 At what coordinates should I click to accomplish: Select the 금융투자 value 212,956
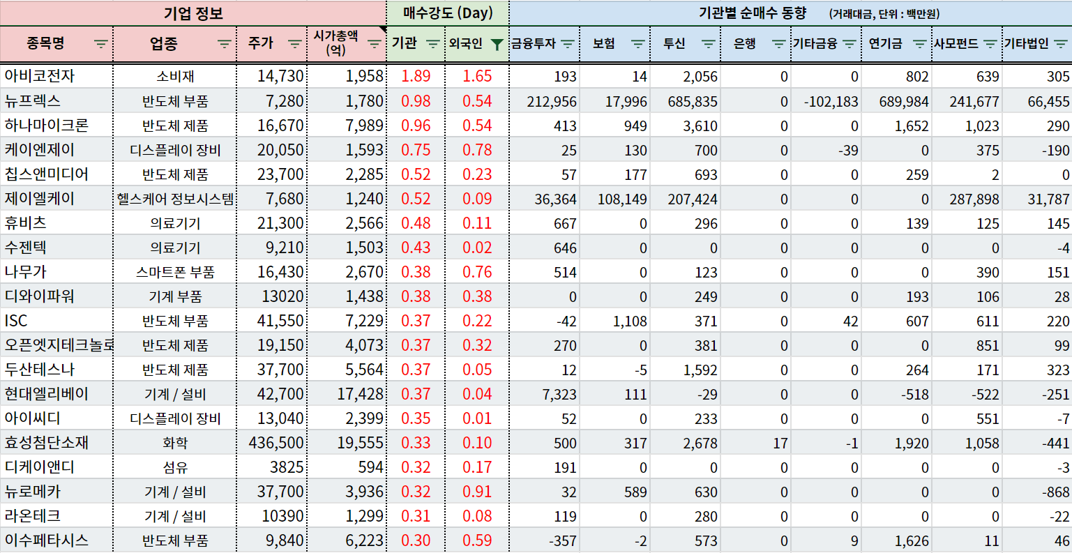pos(545,101)
